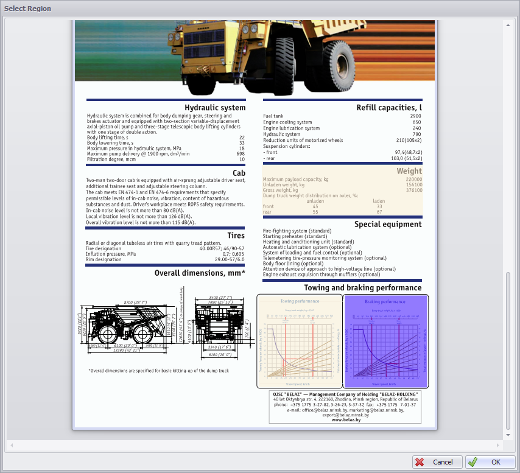The image size is (520, 473).
Task: Click the Towing performance chart
Action: (x=300, y=341)
